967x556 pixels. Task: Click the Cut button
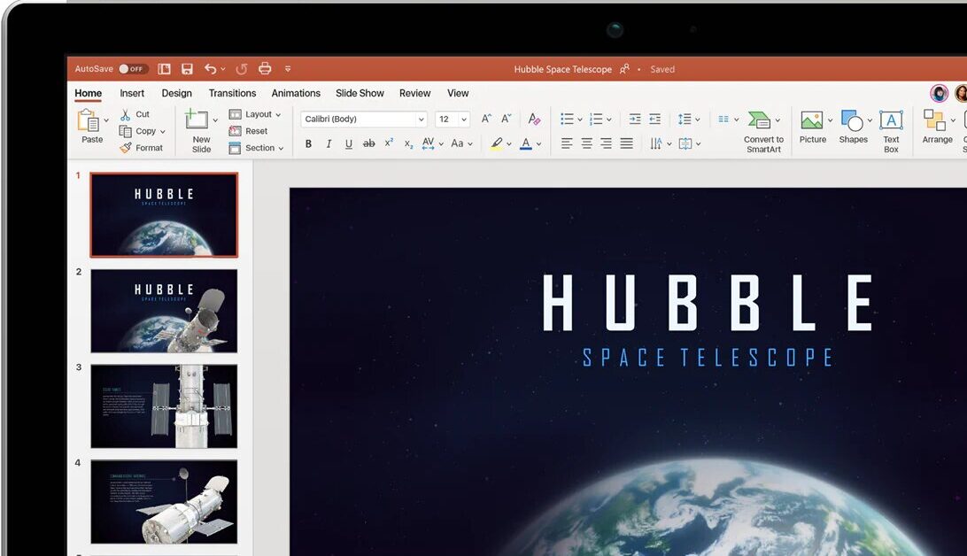tap(135, 114)
